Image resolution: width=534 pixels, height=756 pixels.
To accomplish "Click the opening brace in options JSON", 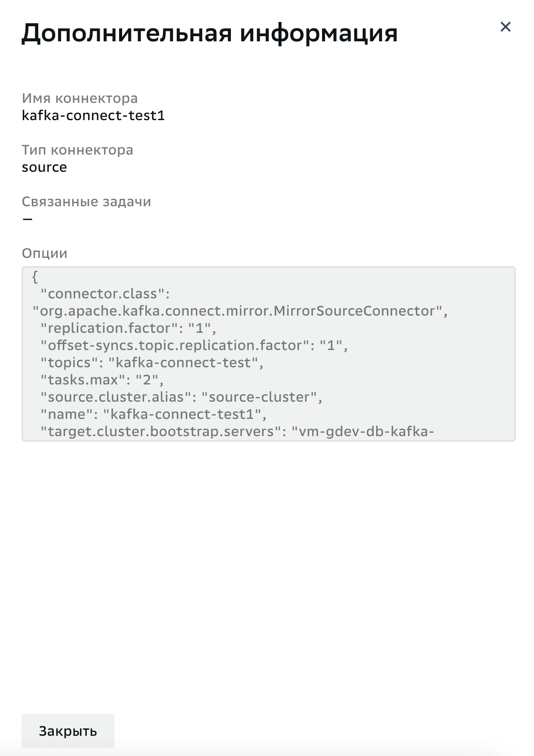I will 35,277.
